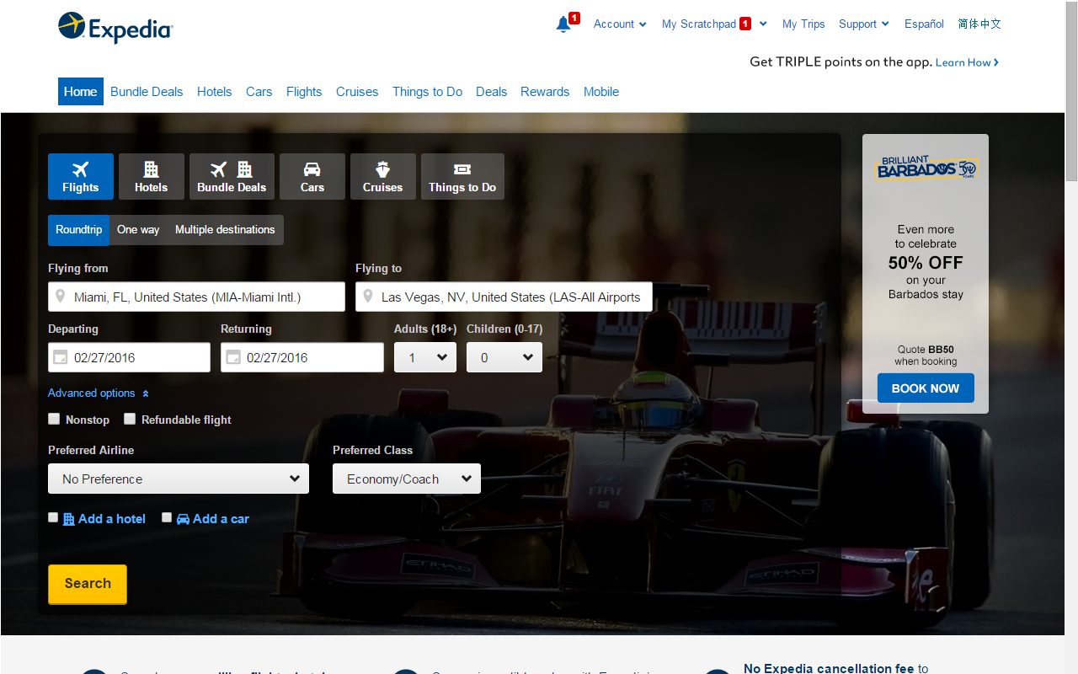Choose the One way option

pos(138,230)
